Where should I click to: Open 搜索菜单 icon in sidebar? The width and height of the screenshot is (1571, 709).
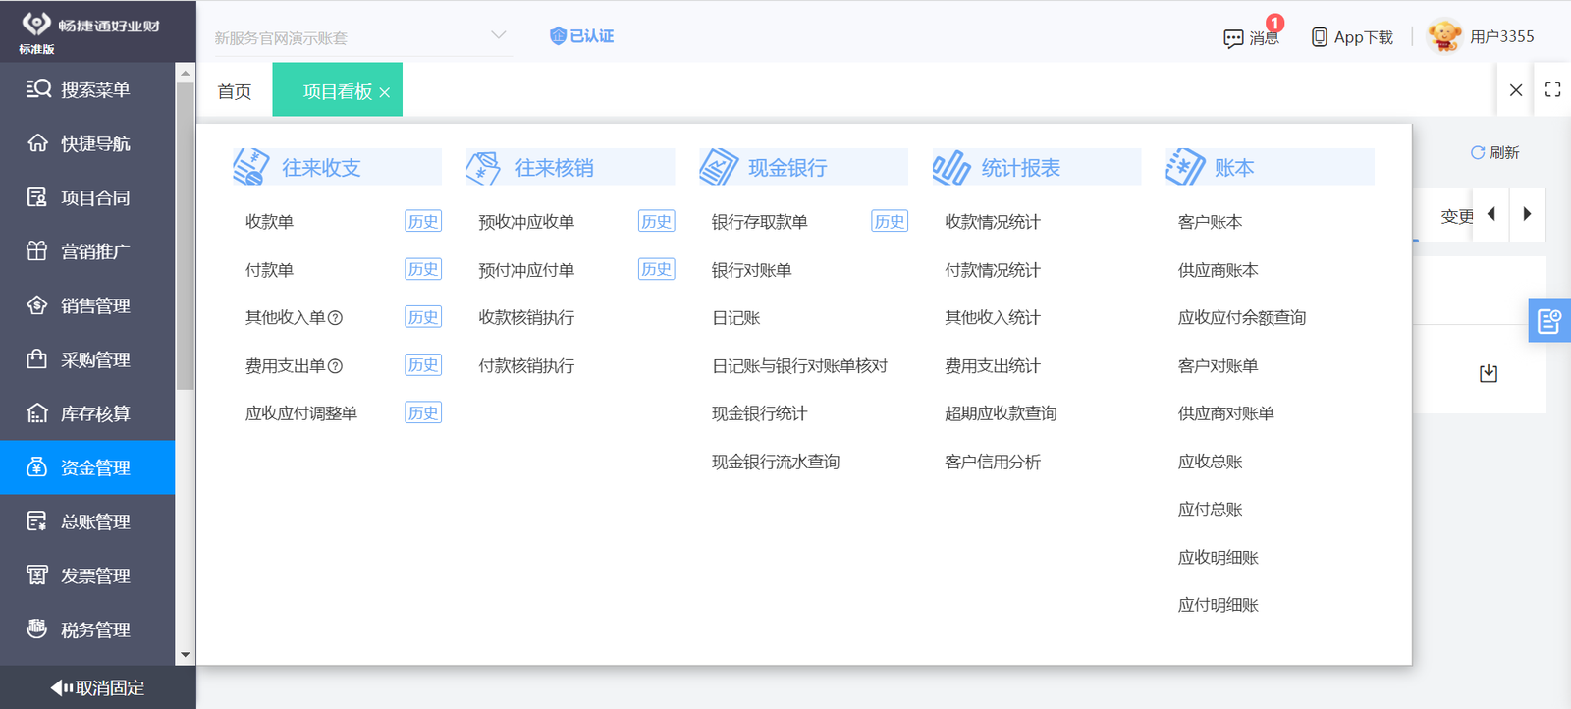pos(38,89)
